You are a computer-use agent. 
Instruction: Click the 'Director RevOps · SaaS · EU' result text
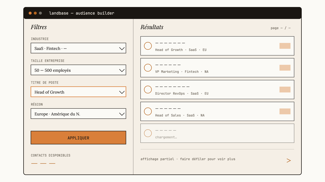click(182, 94)
